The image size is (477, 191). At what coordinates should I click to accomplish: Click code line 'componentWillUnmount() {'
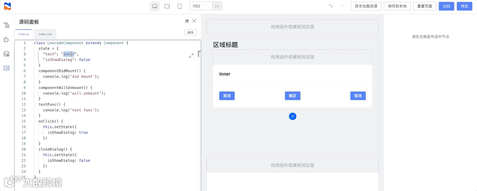(x=65, y=88)
